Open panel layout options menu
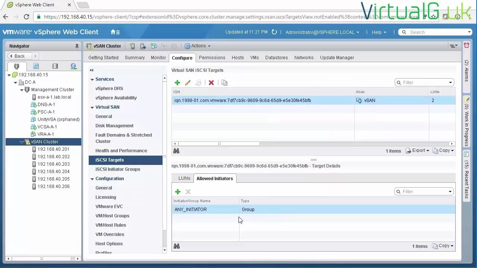Viewport: 477px width, 268px height. [454, 46]
